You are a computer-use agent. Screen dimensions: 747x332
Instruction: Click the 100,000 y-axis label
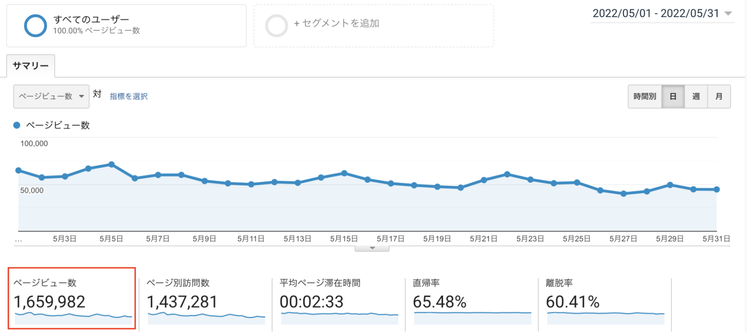[x=34, y=144]
